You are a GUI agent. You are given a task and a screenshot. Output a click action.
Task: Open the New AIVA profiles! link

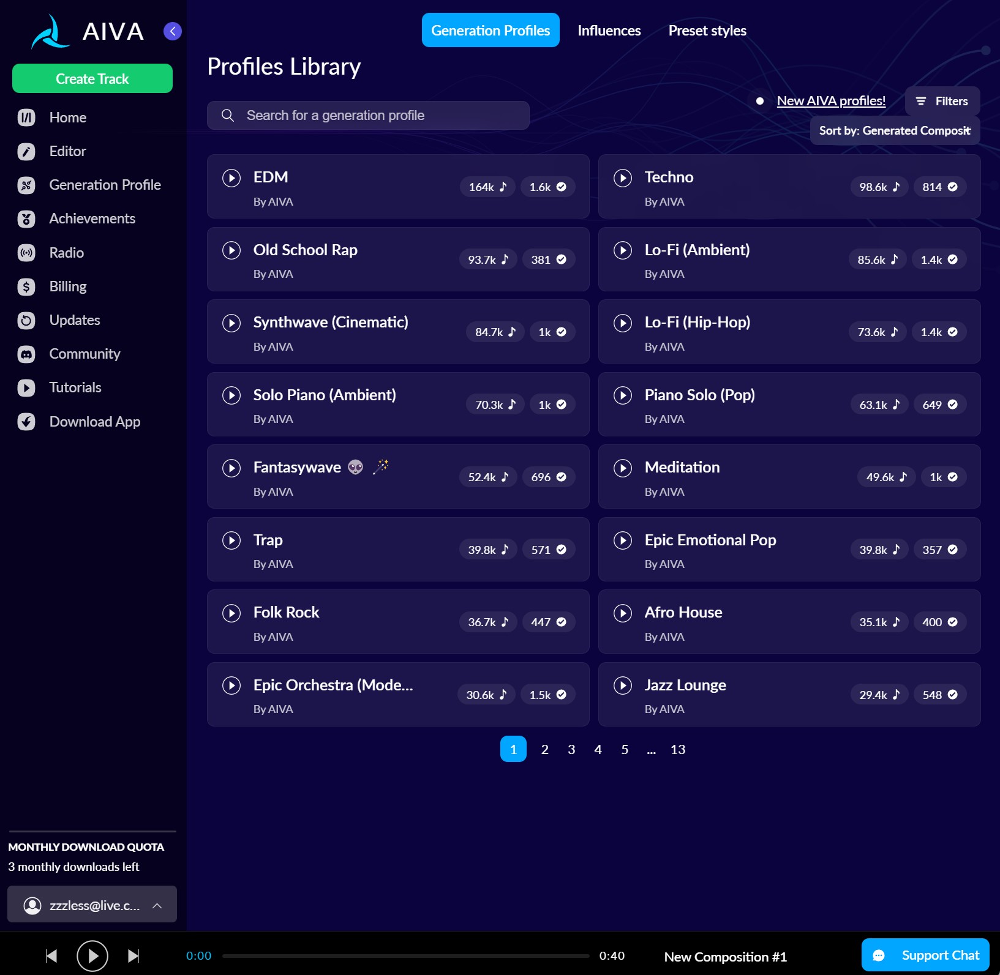[831, 101]
